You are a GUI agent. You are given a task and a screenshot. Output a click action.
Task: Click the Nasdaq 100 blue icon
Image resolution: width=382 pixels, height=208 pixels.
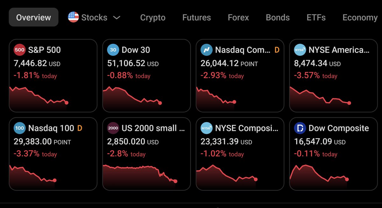(x=19, y=128)
